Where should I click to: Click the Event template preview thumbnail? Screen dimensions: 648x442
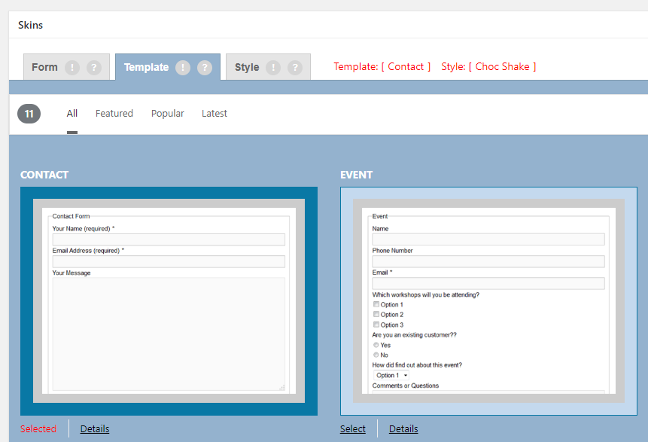pyautogui.click(x=488, y=300)
